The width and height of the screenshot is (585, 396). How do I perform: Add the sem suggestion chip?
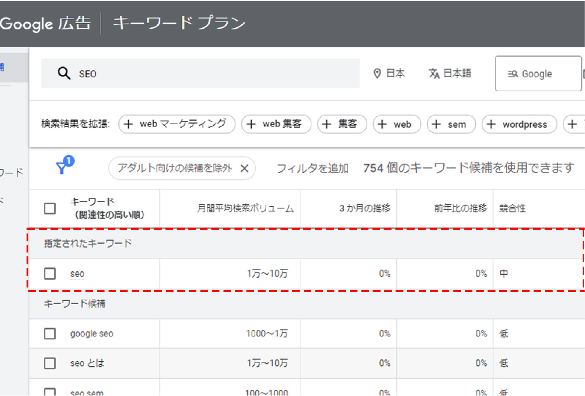(x=451, y=124)
